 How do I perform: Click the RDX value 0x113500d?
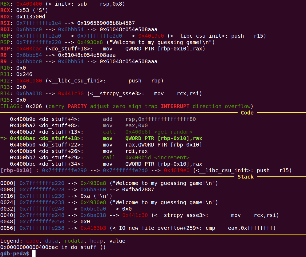[x=30, y=17]
